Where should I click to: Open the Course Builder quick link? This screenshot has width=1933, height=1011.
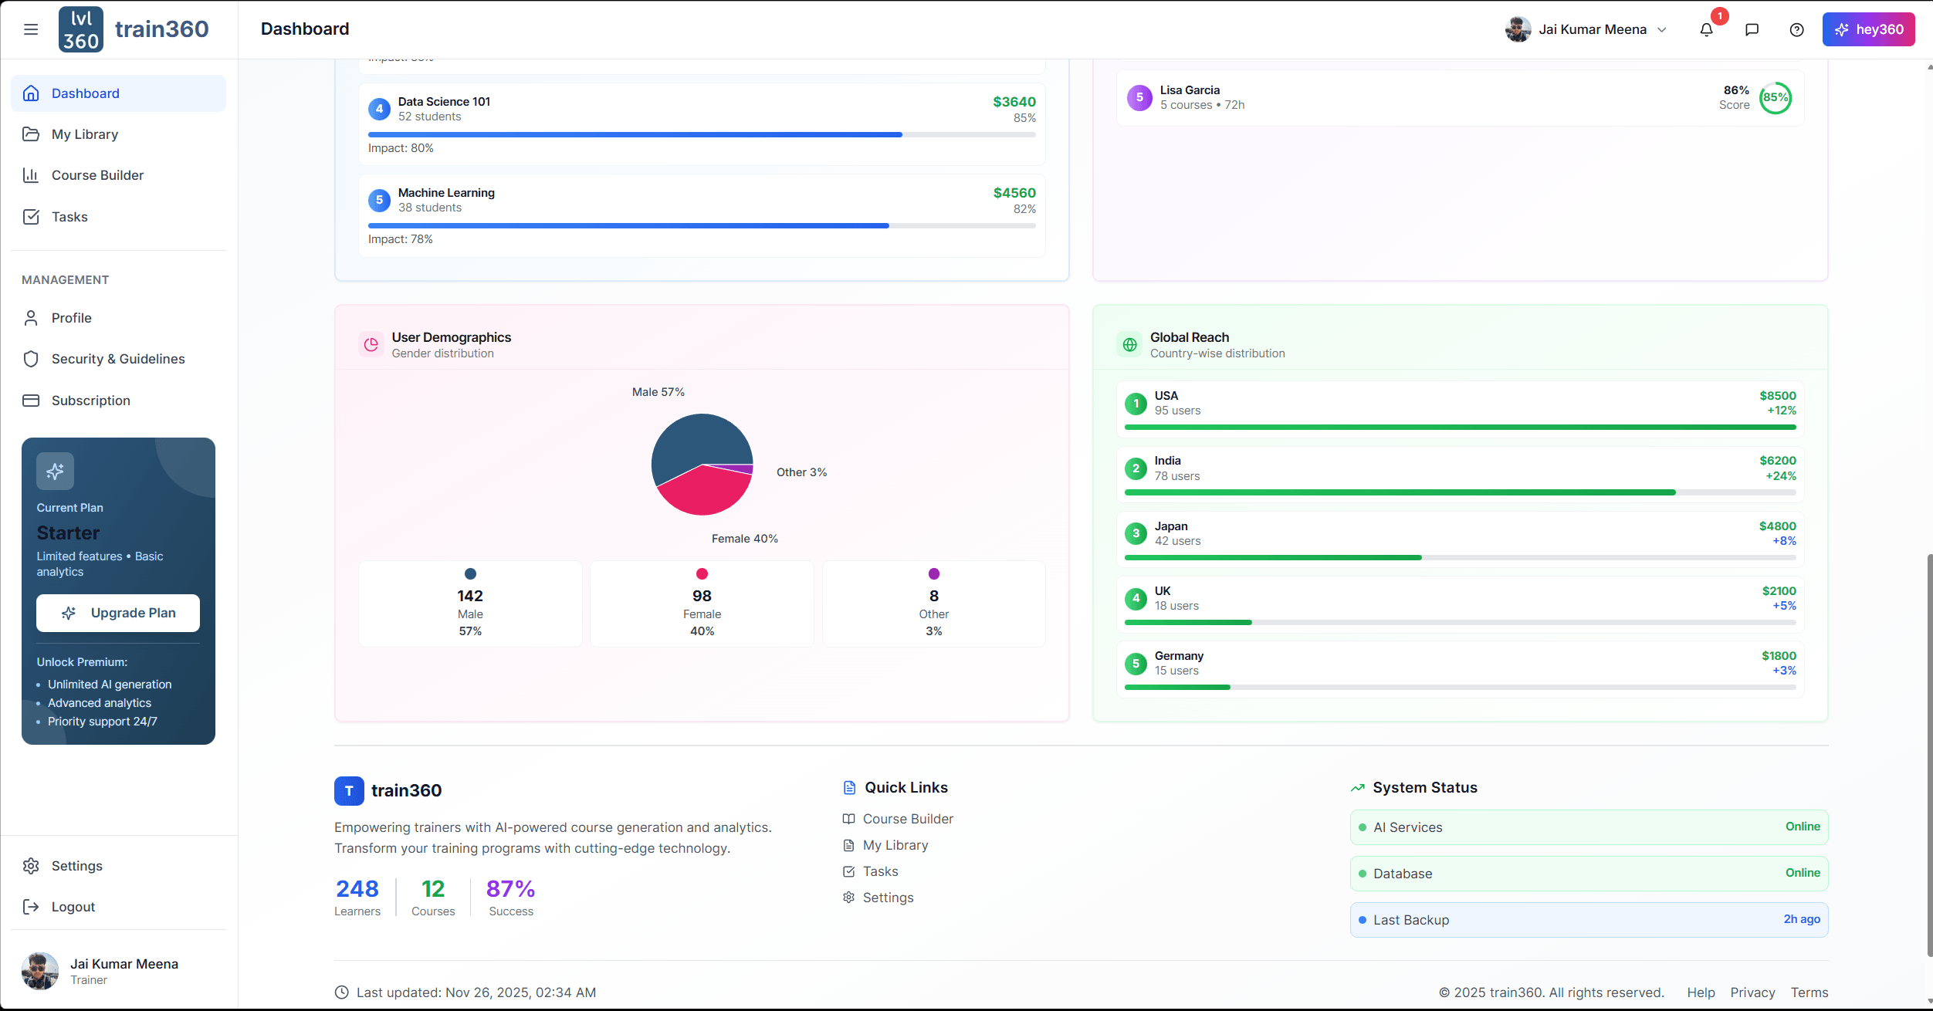(908, 819)
